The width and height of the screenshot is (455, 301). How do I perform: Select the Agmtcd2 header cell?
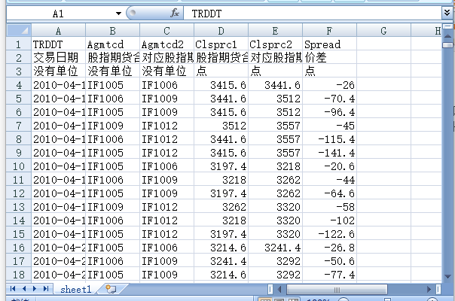click(166, 44)
